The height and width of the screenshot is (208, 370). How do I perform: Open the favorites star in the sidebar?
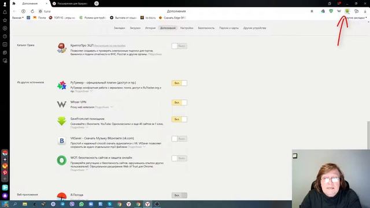(x=5, y=20)
